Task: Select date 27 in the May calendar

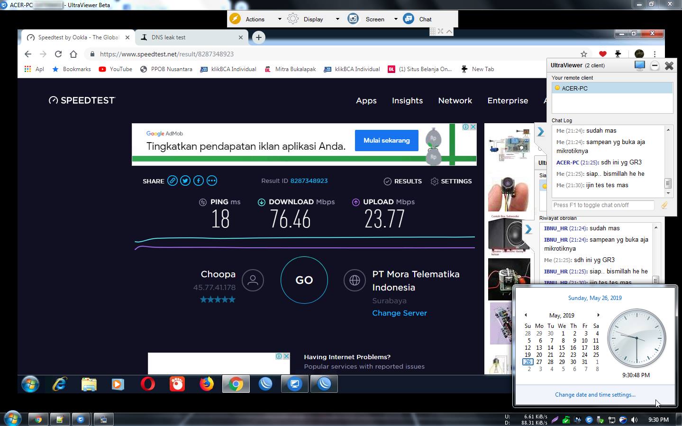Action: click(539, 362)
